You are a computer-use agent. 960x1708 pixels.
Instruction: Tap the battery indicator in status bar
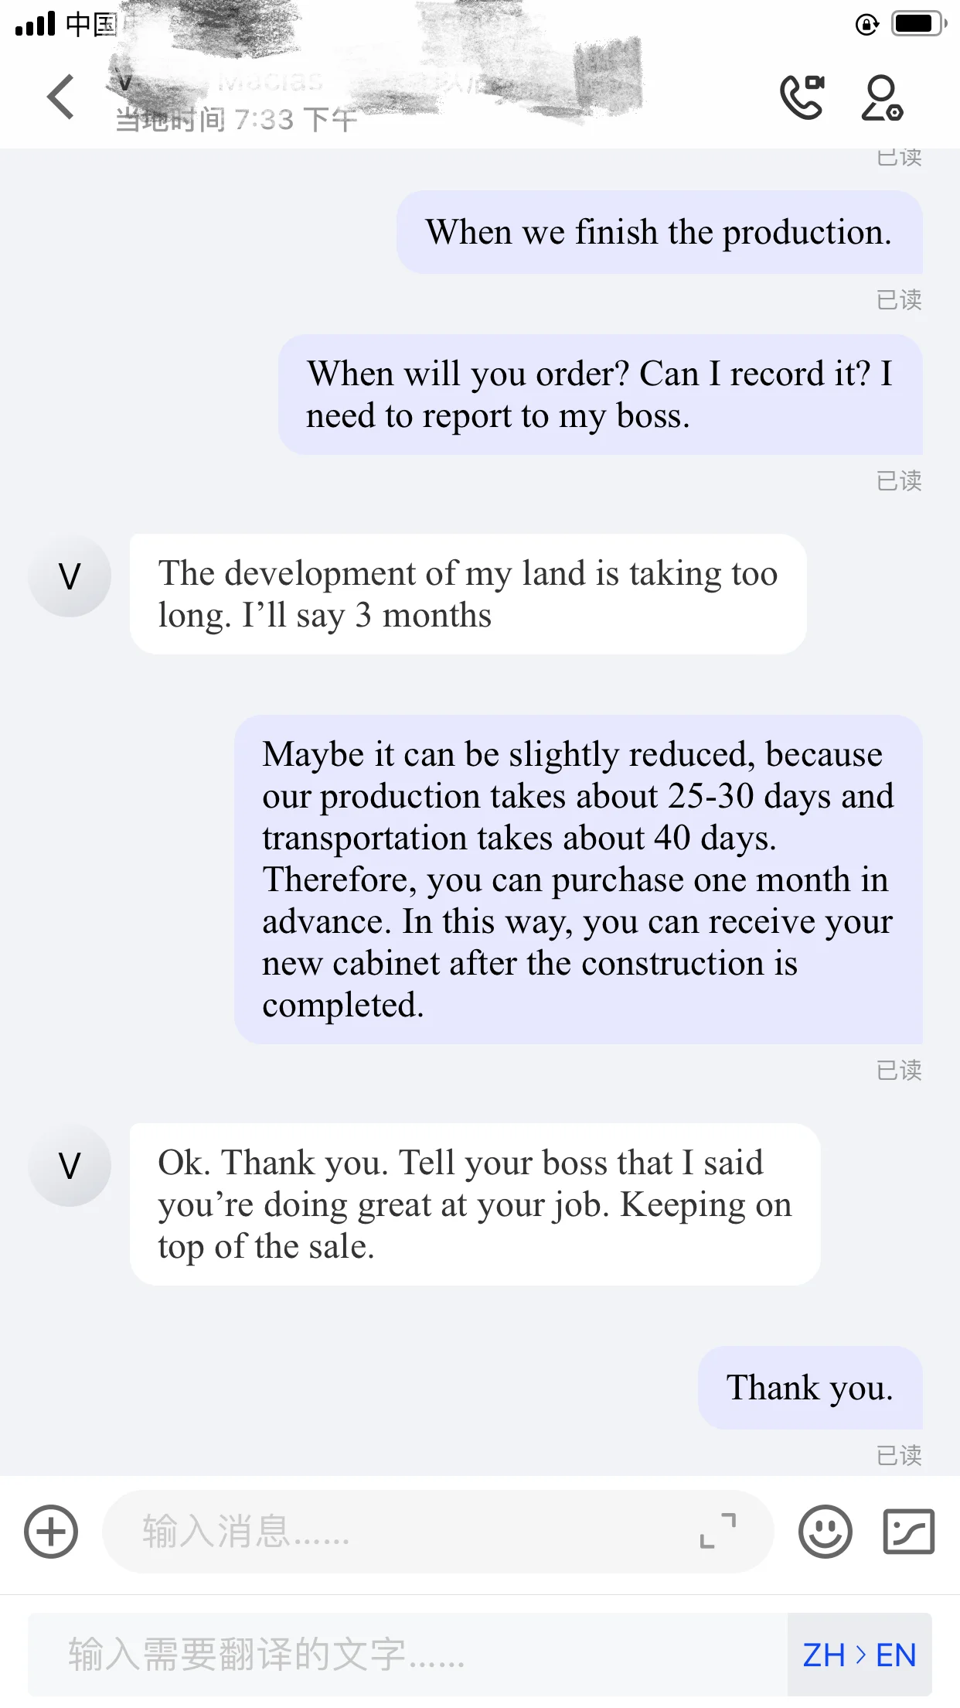(x=917, y=24)
